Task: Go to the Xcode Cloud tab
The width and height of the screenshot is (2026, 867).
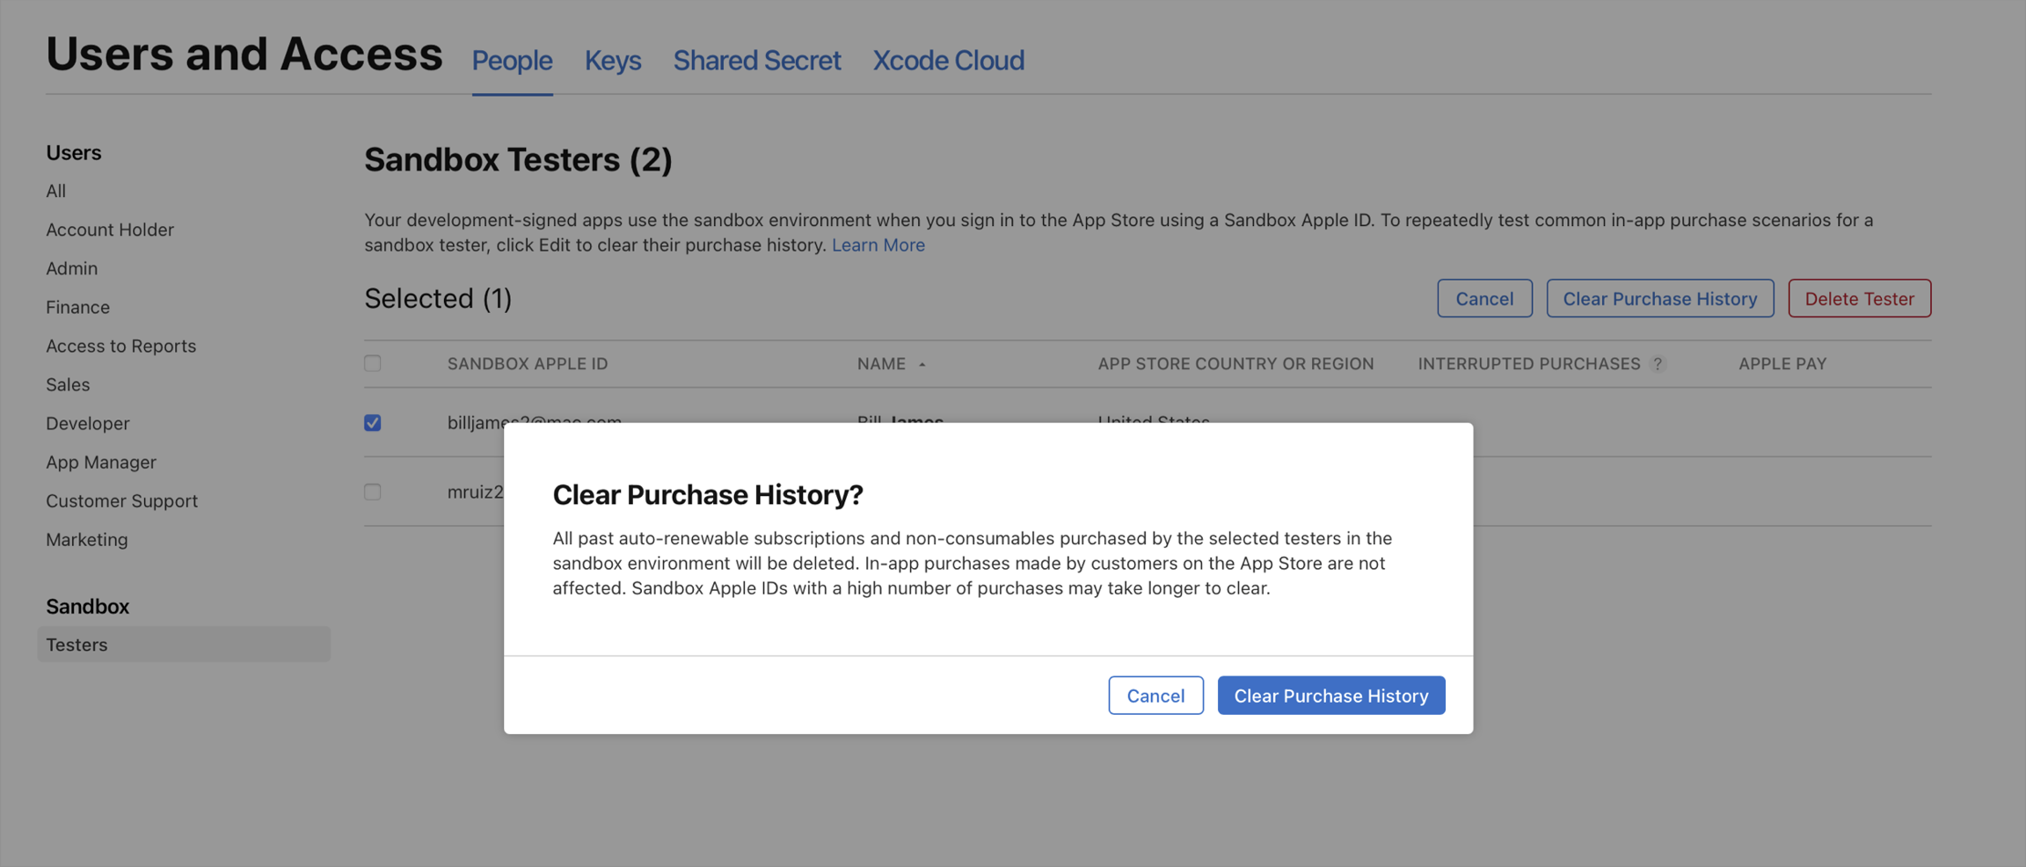Action: tap(948, 60)
